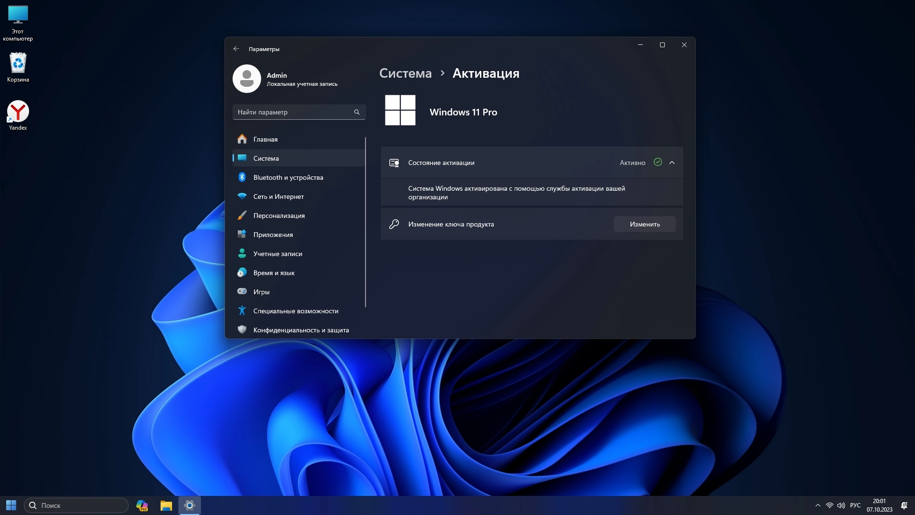Open Специальные возможности section
Image resolution: width=915 pixels, height=515 pixels.
295,311
